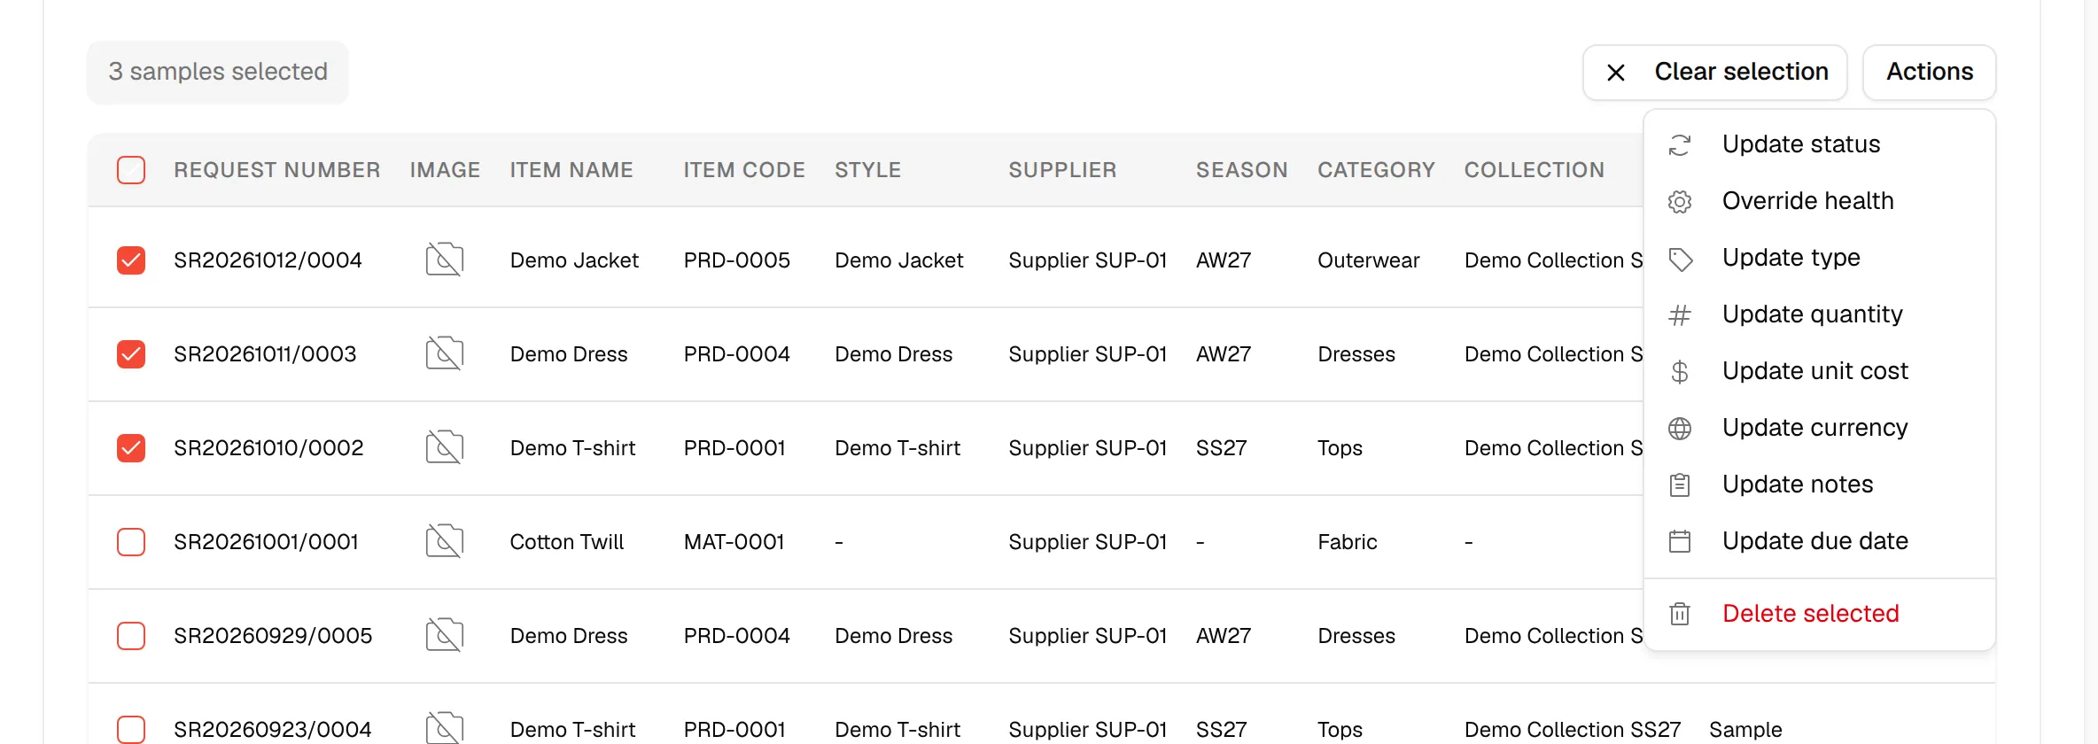This screenshot has height=744, width=2098.
Task: Click the clipboard icon beside Update notes
Action: [1680, 484]
